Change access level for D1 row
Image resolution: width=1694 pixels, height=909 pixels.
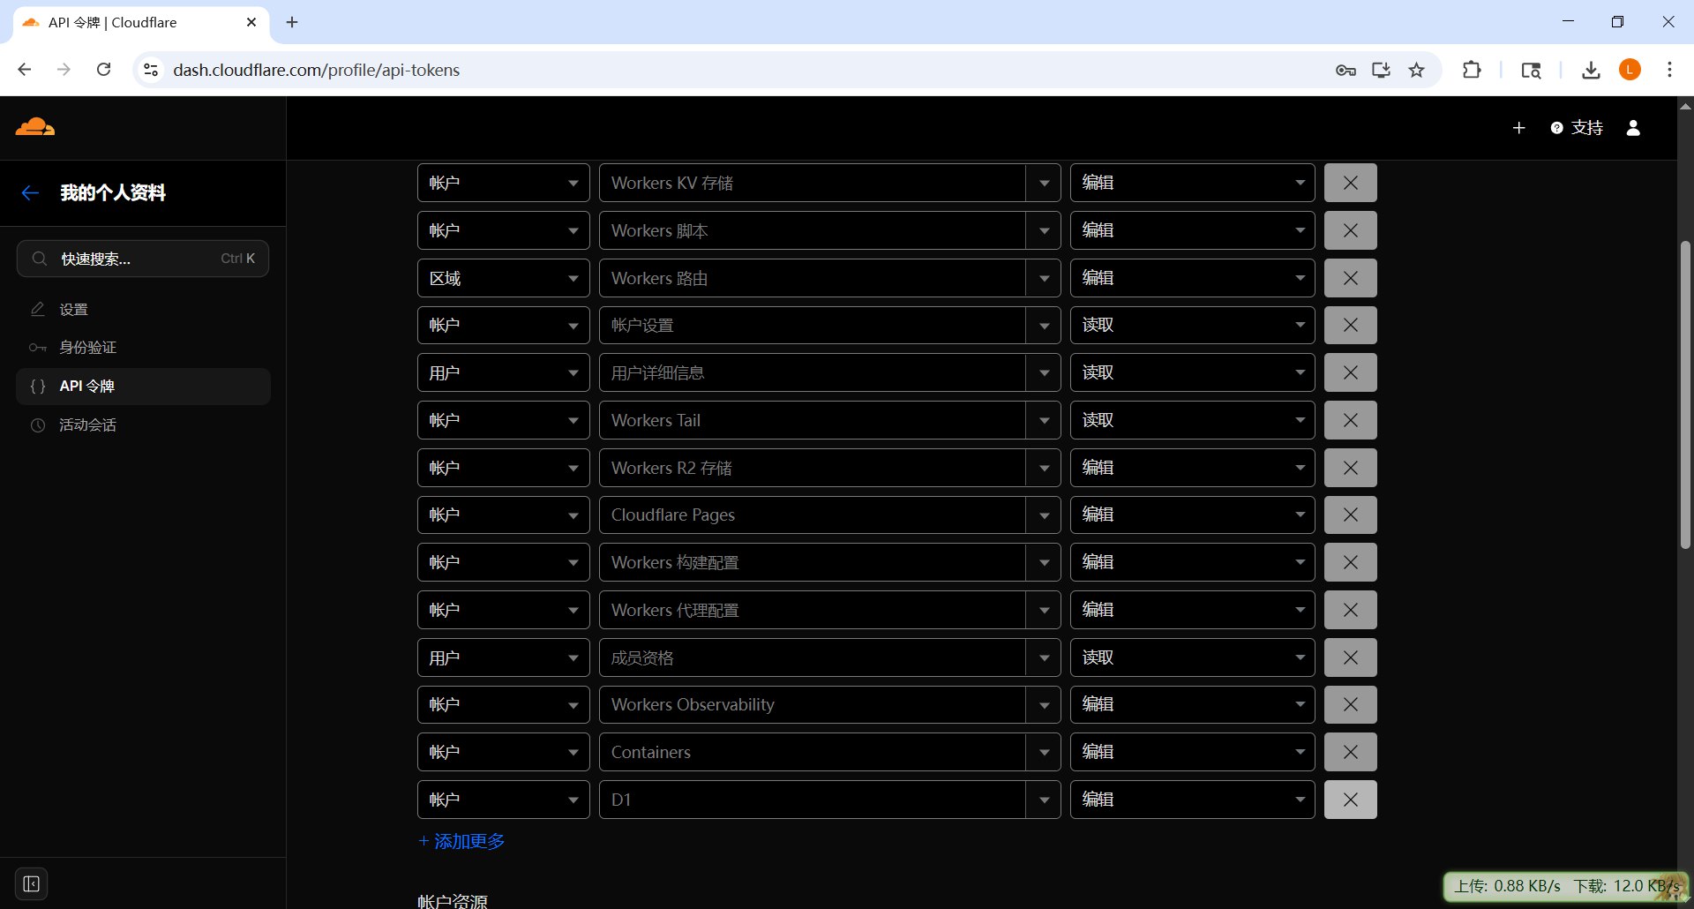(1192, 800)
